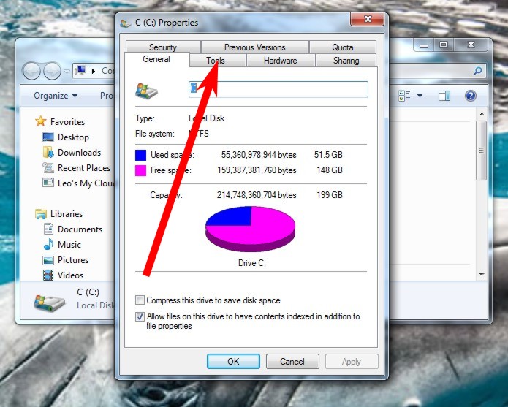Open Downloads folder in Favorites
Image resolution: width=508 pixels, height=407 pixels.
point(79,153)
